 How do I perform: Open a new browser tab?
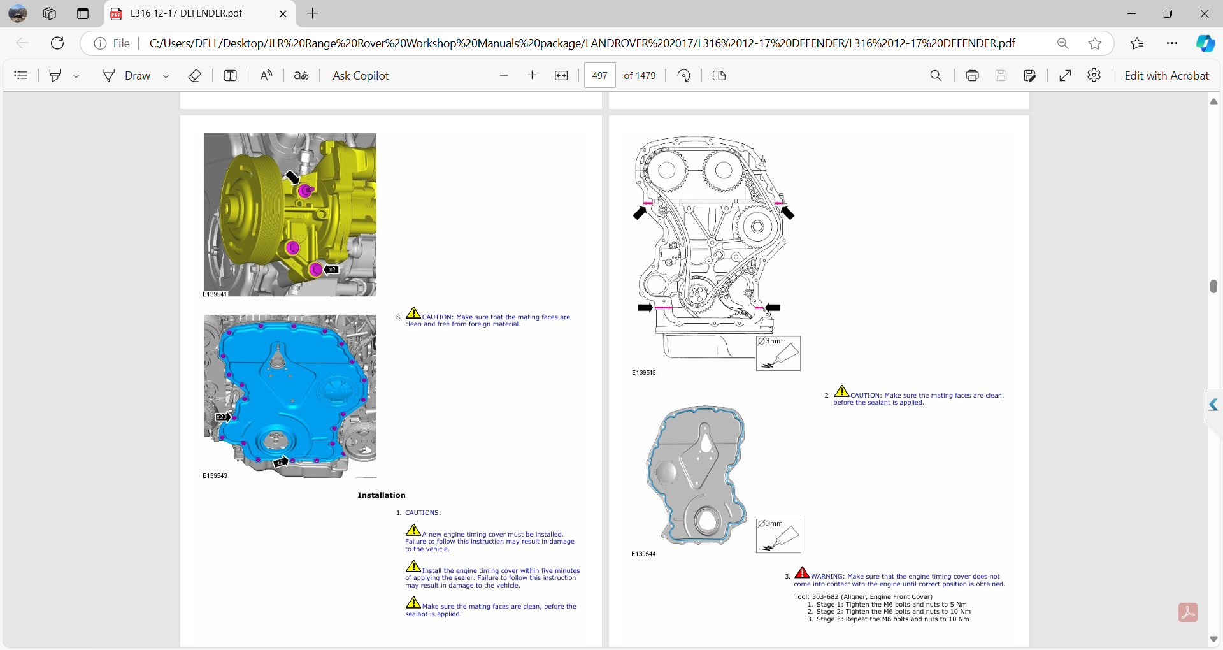tap(312, 13)
